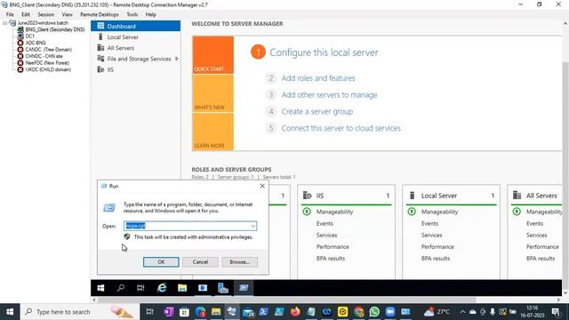Select BNG_Client (Secondary DNS) server
The height and width of the screenshot is (320, 569).
55,29
